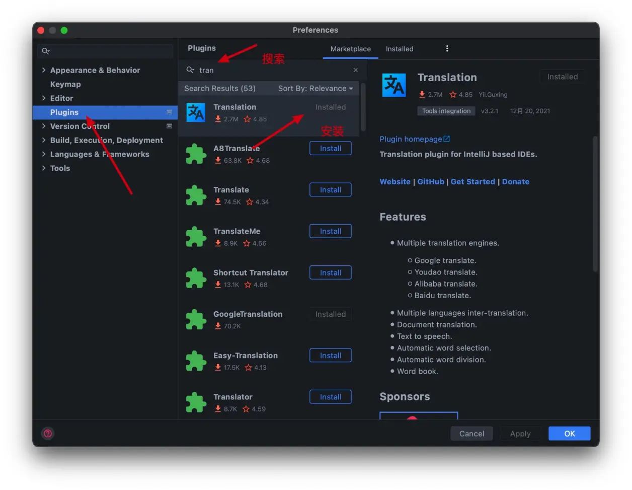Image resolution: width=632 pixels, height=490 pixels.
Task: Click the magnifier icon in plugin search field
Action: (x=190, y=70)
